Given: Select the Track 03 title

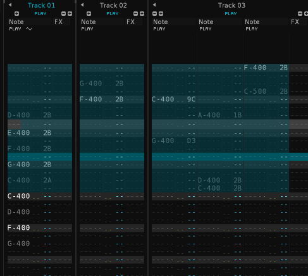Looking at the screenshot, I should point(231,5).
